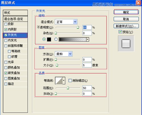
Task: Toggle the 外发光 checkbox
Action: (x=6, y=35)
